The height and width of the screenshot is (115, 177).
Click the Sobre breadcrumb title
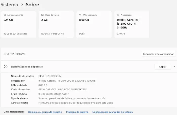32,5
